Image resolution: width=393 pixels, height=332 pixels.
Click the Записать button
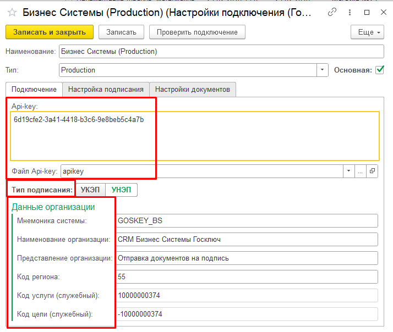pos(121,32)
